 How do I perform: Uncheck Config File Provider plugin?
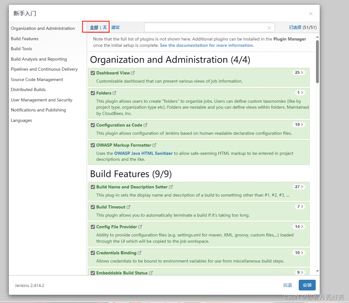pos(93,227)
